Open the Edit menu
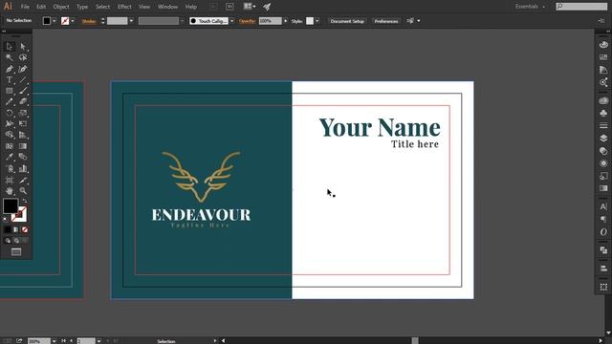The height and width of the screenshot is (344, 612). pyautogui.click(x=41, y=7)
